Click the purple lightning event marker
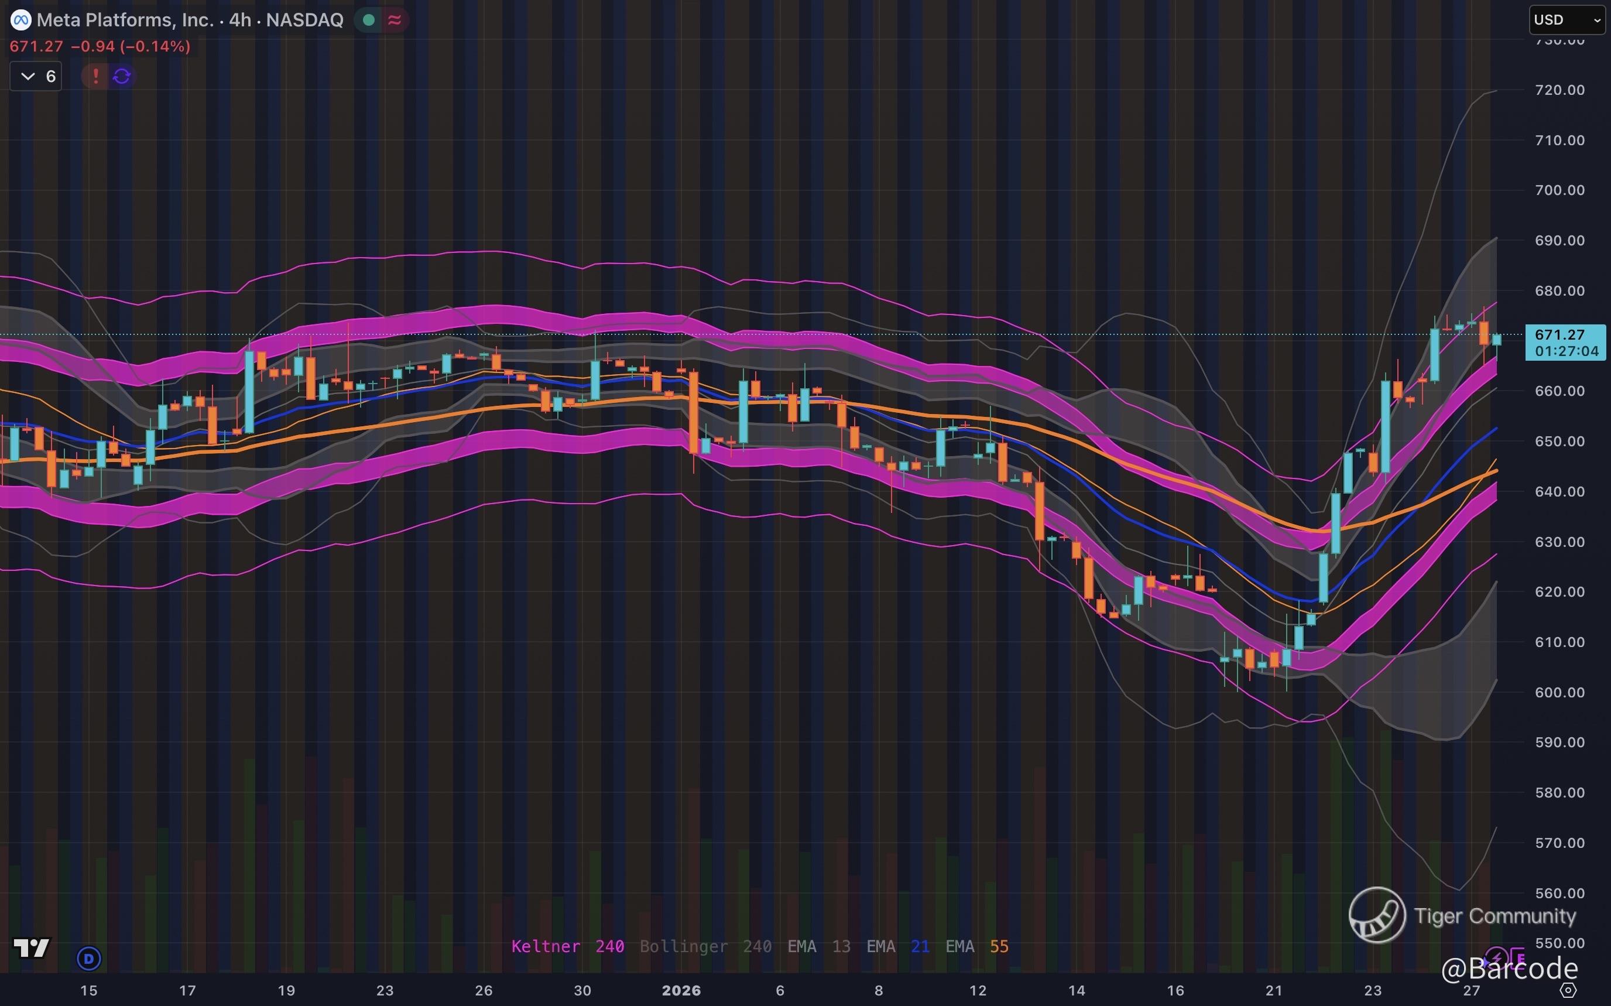The height and width of the screenshot is (1006, 1611). [1497, 958]
